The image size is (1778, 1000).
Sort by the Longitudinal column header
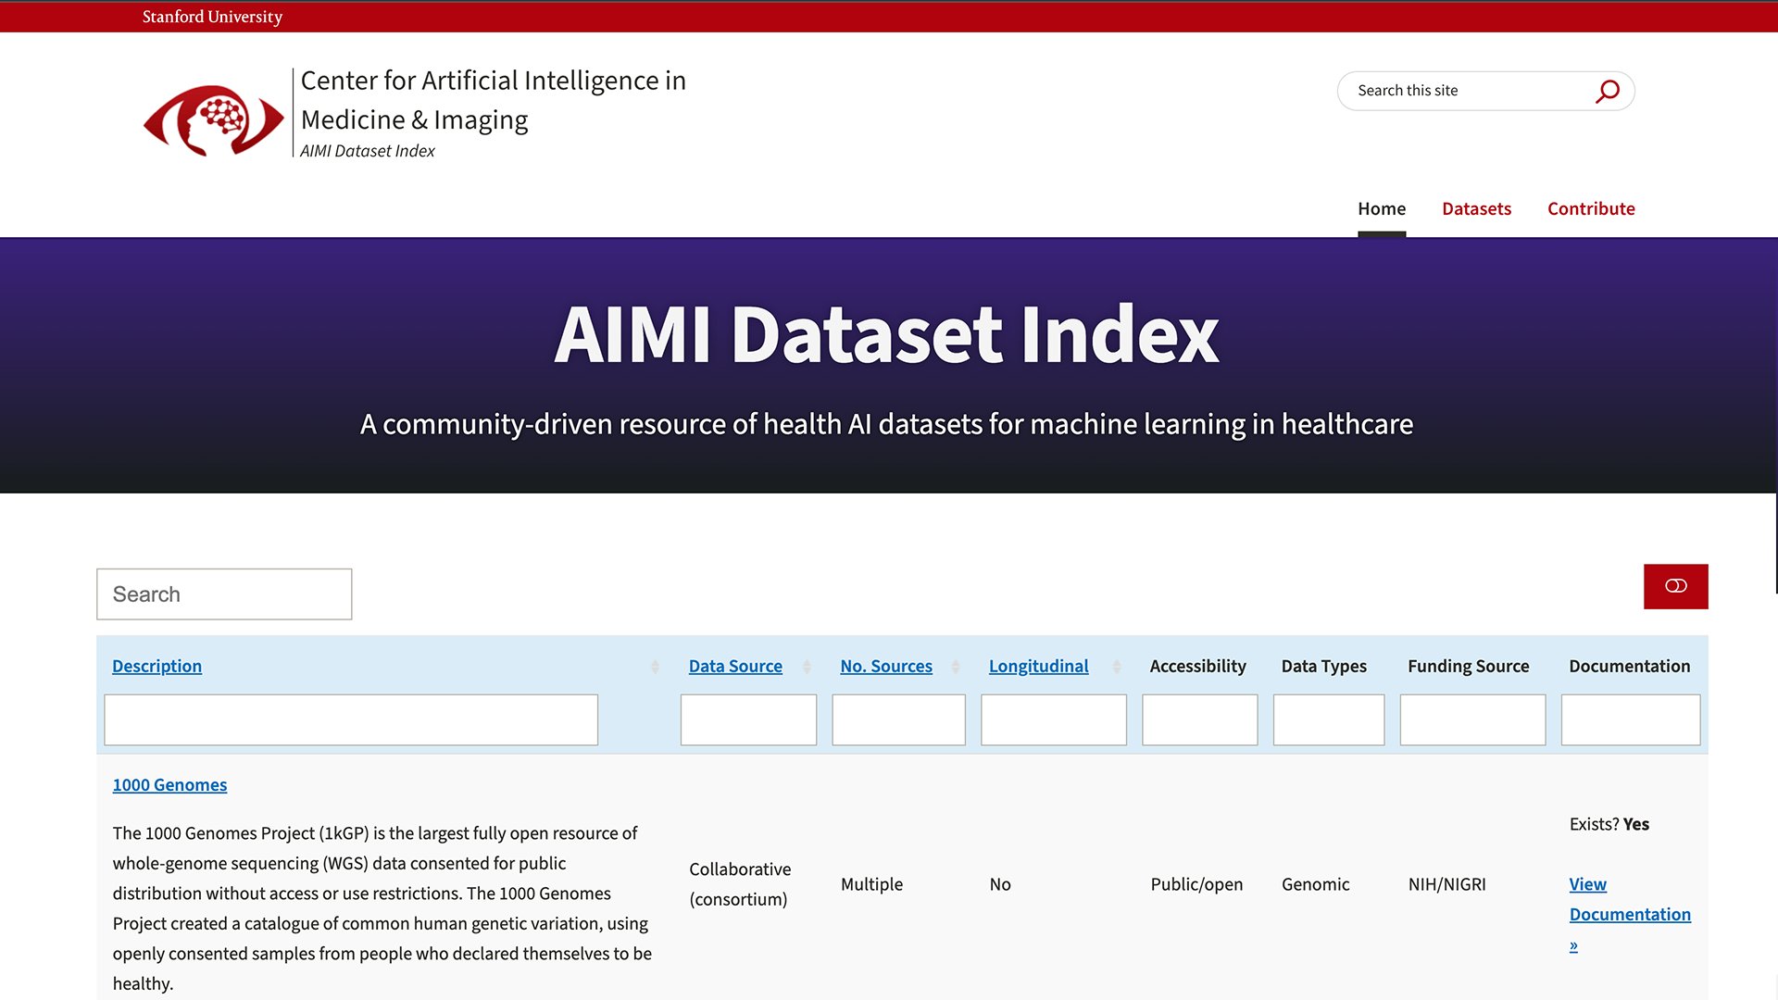tap(1038, 667)
